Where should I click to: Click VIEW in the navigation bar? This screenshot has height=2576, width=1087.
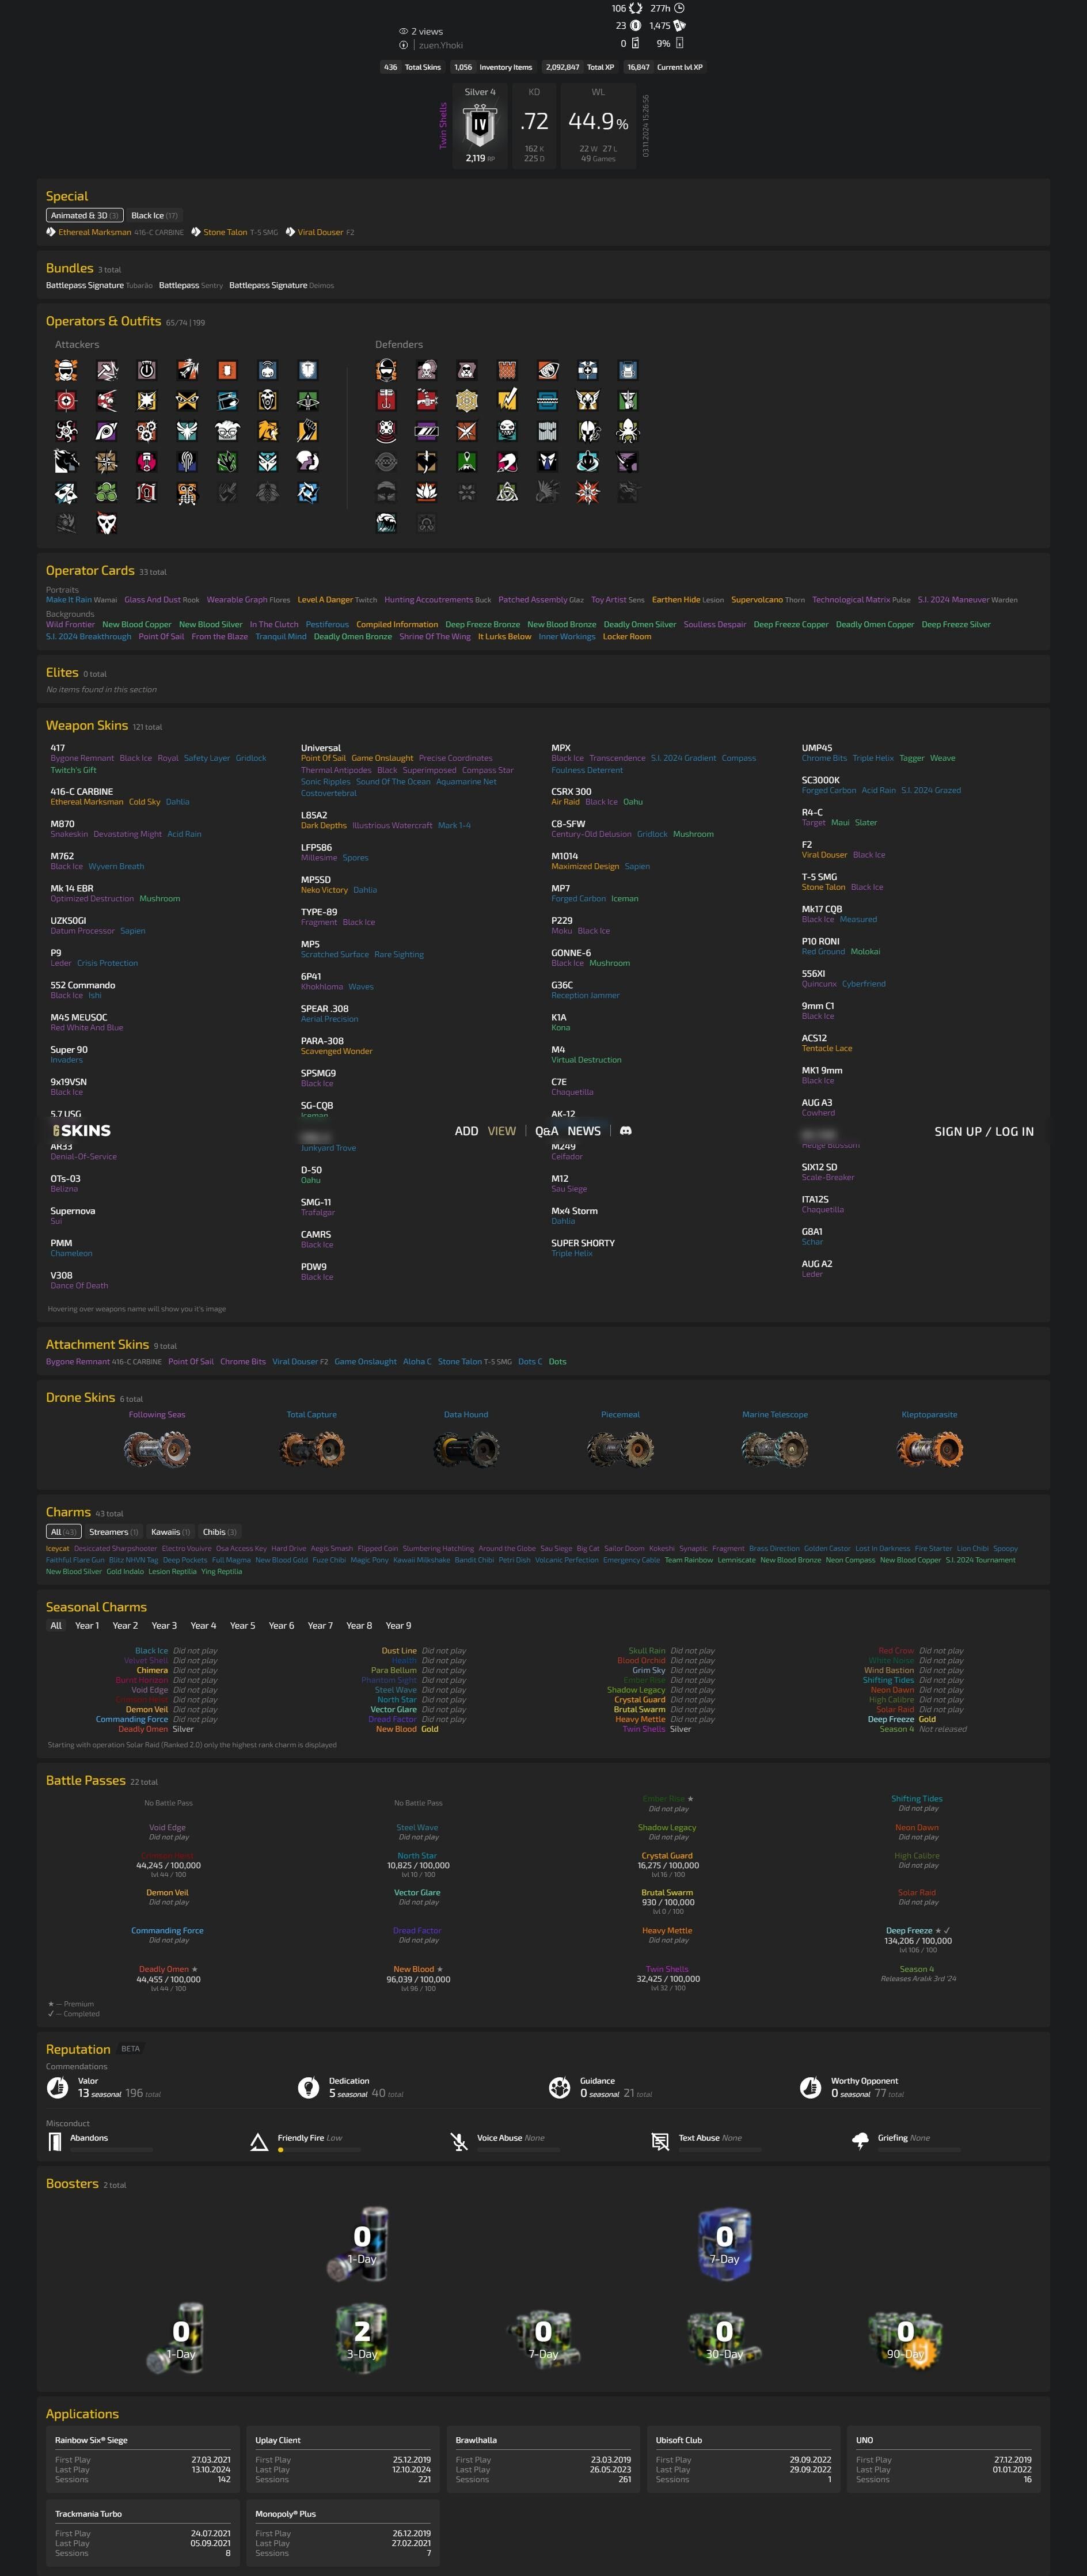coord(502,1131)
